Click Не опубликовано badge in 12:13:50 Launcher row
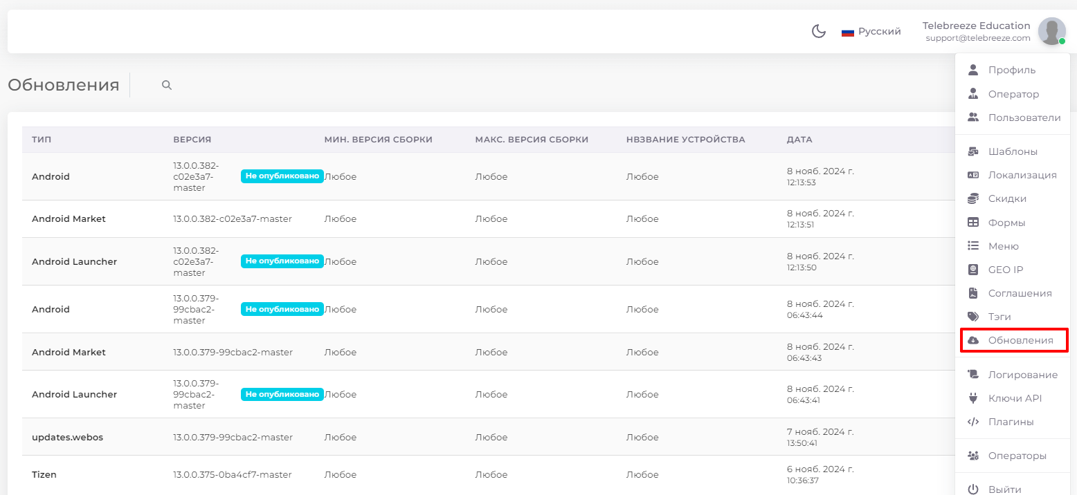 282,261
